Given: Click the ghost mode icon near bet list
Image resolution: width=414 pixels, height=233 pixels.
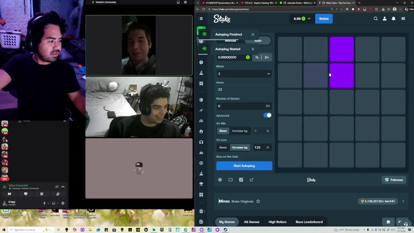Looking at the screenshot, I should [388, 222].
